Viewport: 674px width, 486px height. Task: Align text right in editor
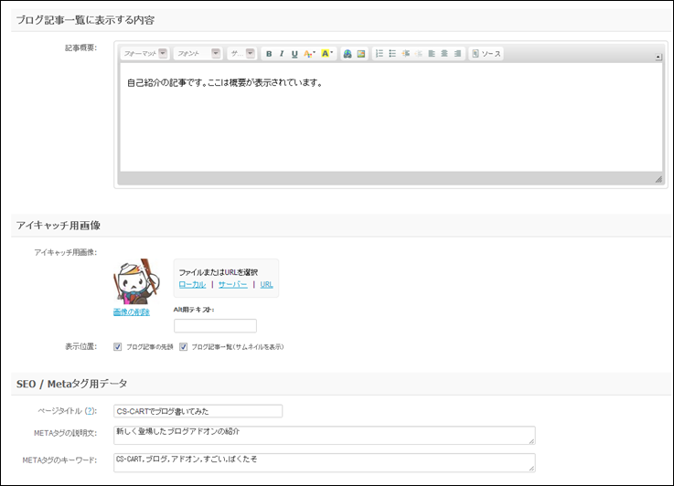[x=457, y=54]
